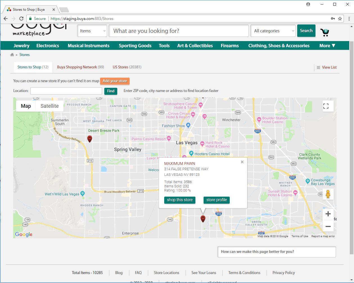The height and width of the screenshot is (283, 354).
Task: Open the Blog footer link
Action: click(119, 273)
